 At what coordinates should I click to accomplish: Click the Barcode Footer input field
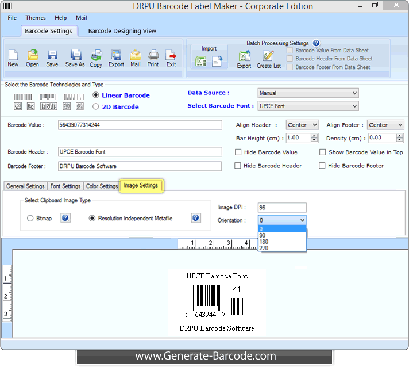click(140, 166)
